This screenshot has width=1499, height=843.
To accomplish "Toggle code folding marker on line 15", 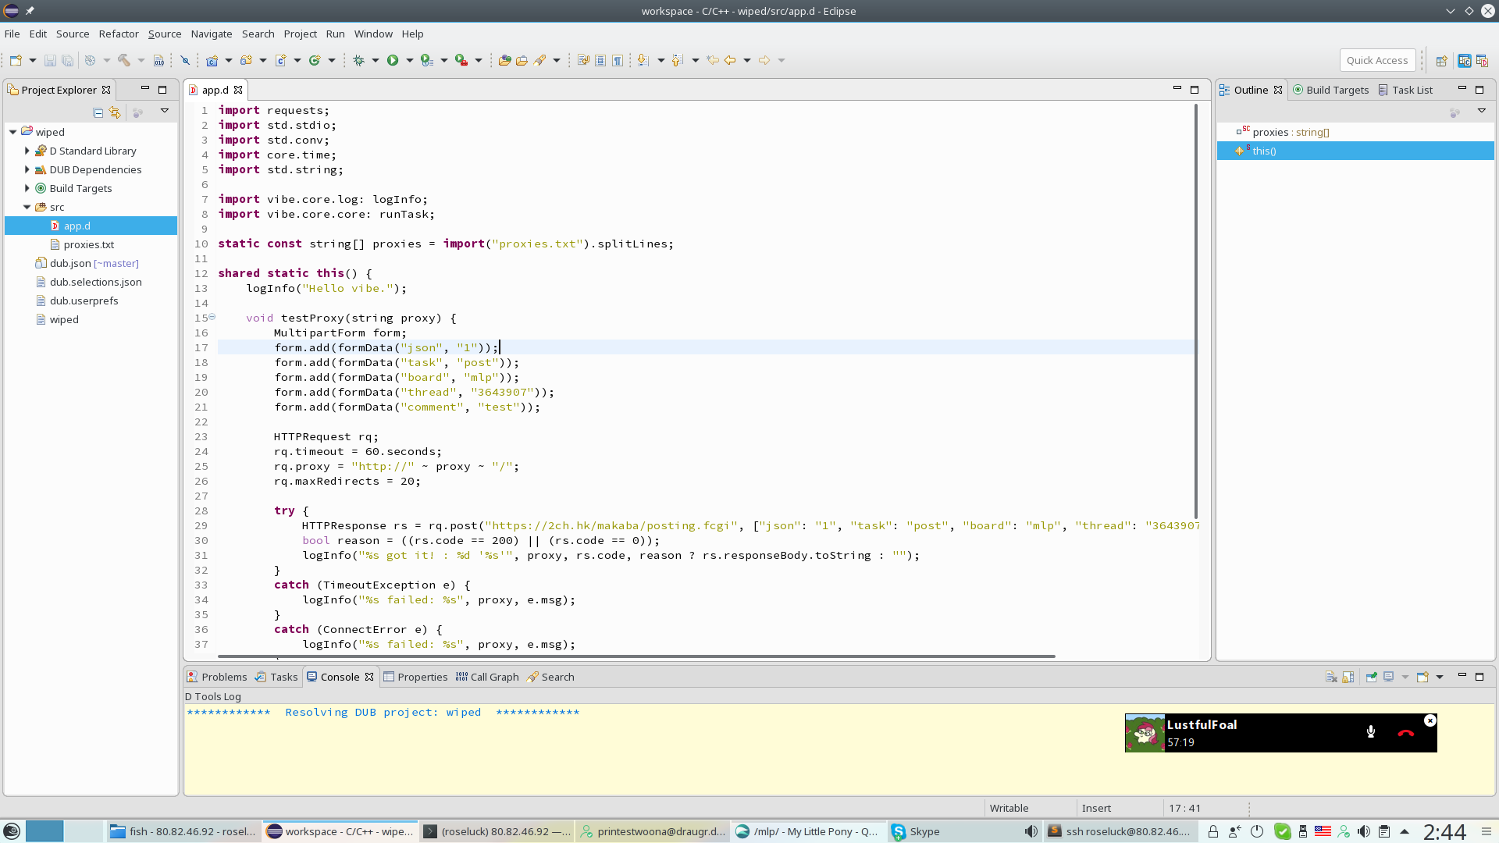I will [212, 317].
